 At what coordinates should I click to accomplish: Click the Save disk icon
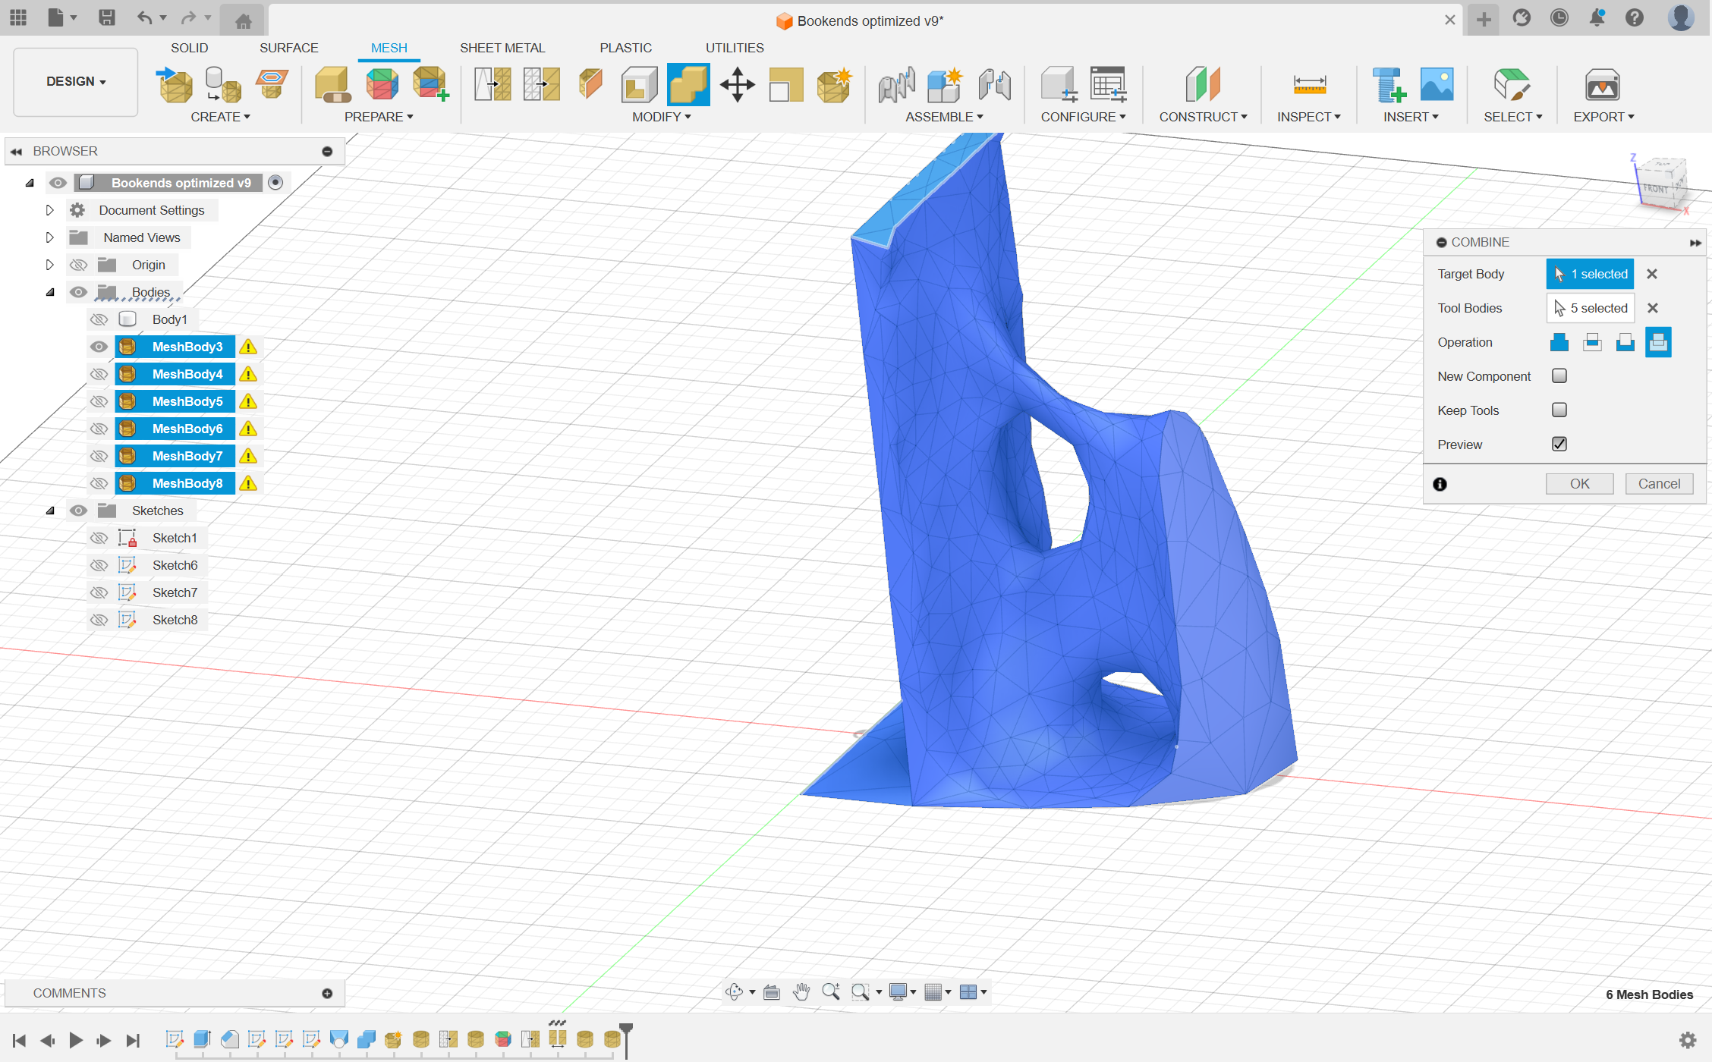click(107, 17)
